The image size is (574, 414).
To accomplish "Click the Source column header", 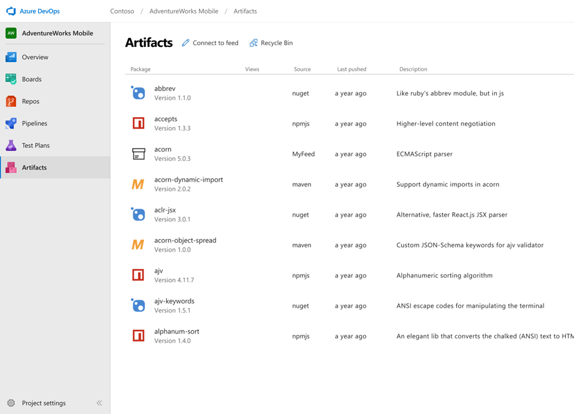I will (302, 69).
